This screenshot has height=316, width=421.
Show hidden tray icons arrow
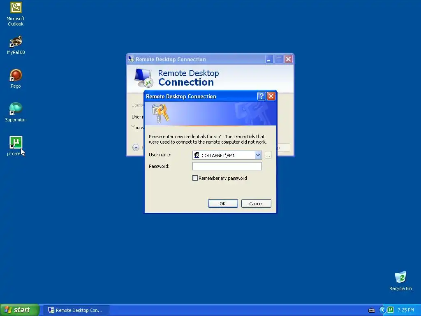tap(382, 310)
